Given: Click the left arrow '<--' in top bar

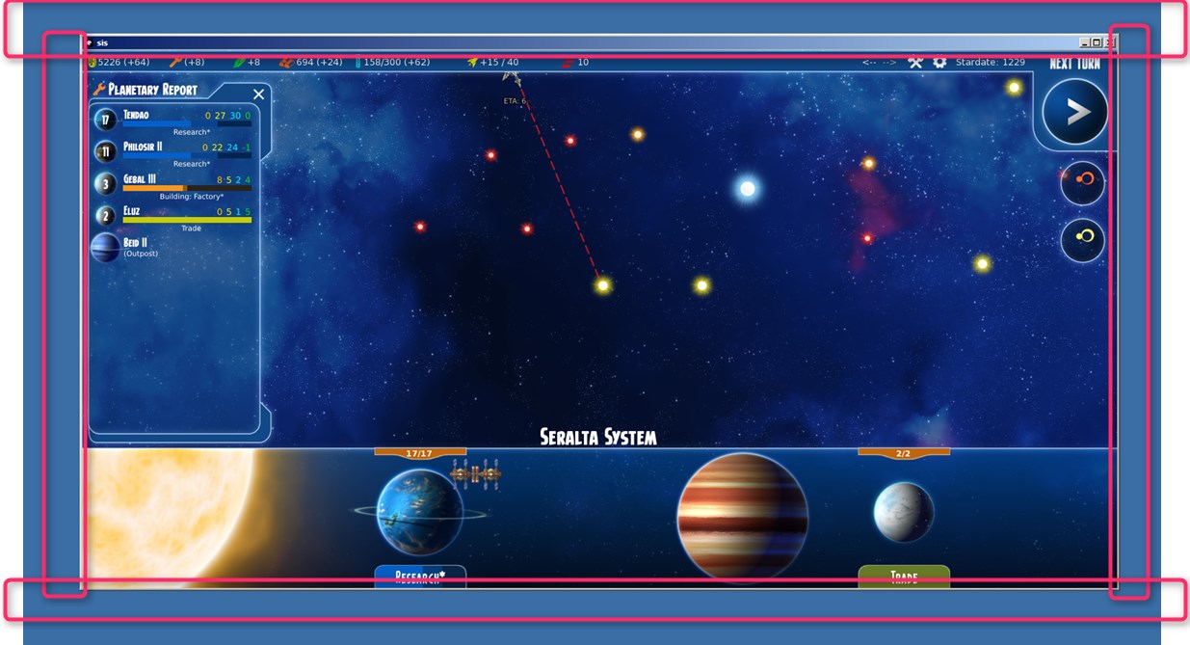Looking at the screenshot, I should point(869,62).
